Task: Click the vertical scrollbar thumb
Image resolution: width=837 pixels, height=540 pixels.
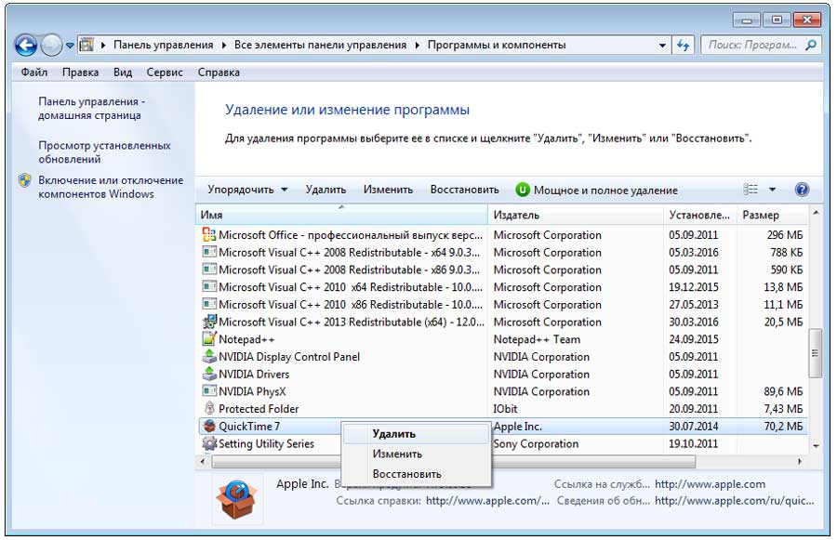Action: tap(815, 352)
